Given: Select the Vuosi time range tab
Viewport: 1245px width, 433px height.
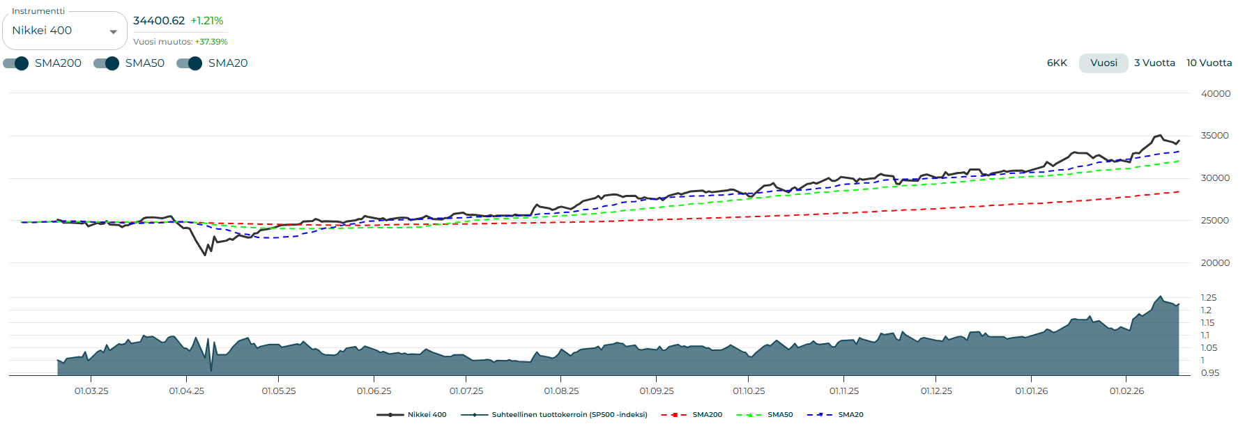Looking at the screenshot, I should [x=1103, y=63].
